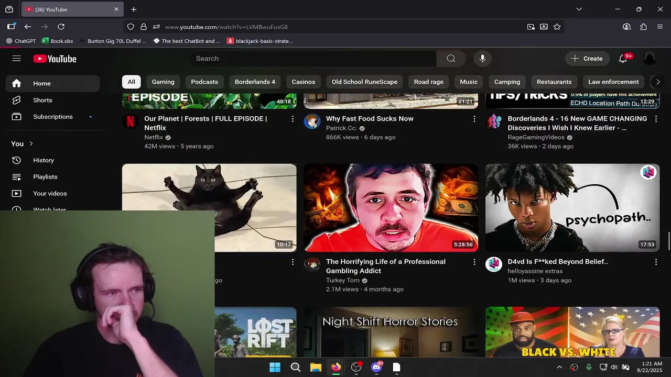Open options for Our Planet Forests video
Image resolution: width=671 pixels, height=377 pixels.
click(293, 119)
